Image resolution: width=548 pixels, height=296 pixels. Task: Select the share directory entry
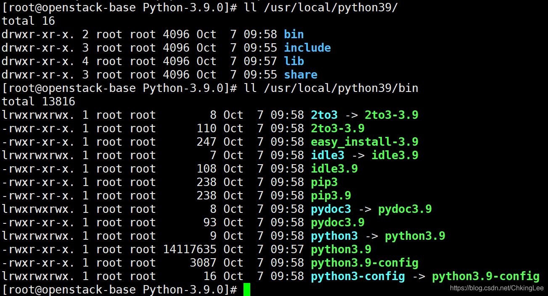click(x=300, y=74)
